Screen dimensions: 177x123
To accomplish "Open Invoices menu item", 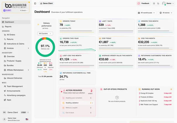I will click(x=10, y=48).
